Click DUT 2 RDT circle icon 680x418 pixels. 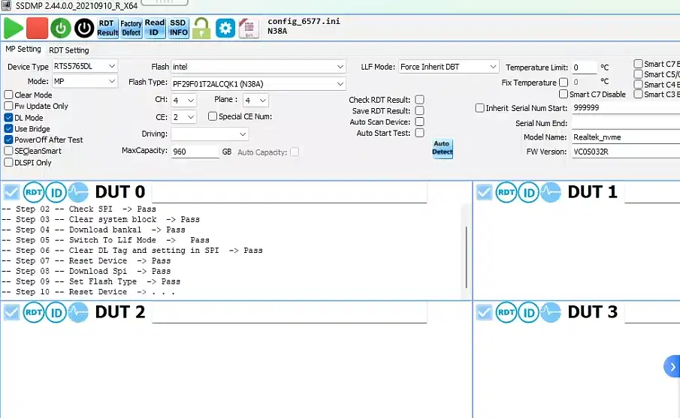[33, 312]
